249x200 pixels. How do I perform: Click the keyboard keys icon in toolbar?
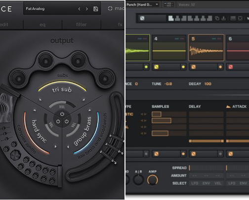point(233,18)
